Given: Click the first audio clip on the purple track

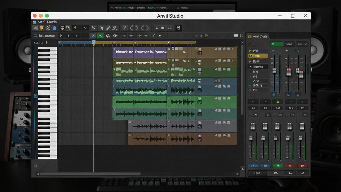Looking at the screenshot, I should pos(123,52).
